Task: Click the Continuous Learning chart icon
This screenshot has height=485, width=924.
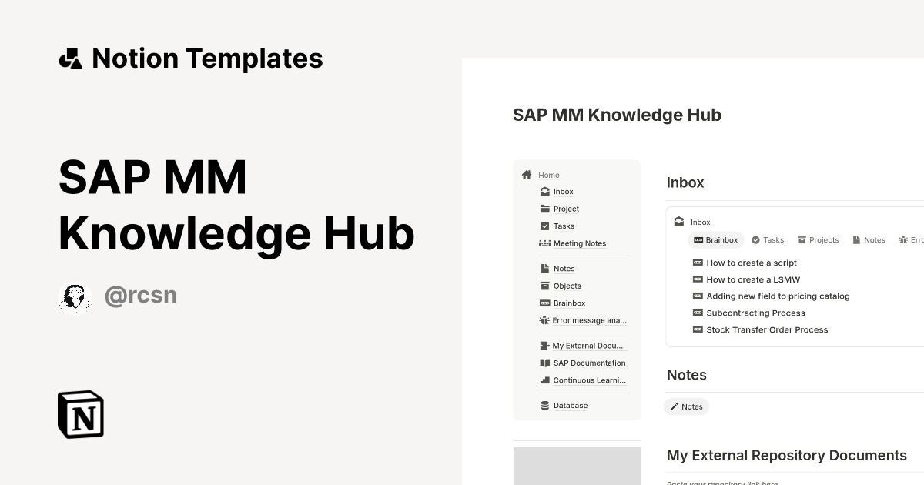Action: pos(544,380)
